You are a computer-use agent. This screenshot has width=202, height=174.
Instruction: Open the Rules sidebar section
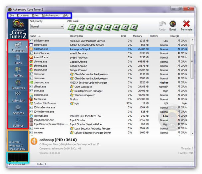point(18,59)
